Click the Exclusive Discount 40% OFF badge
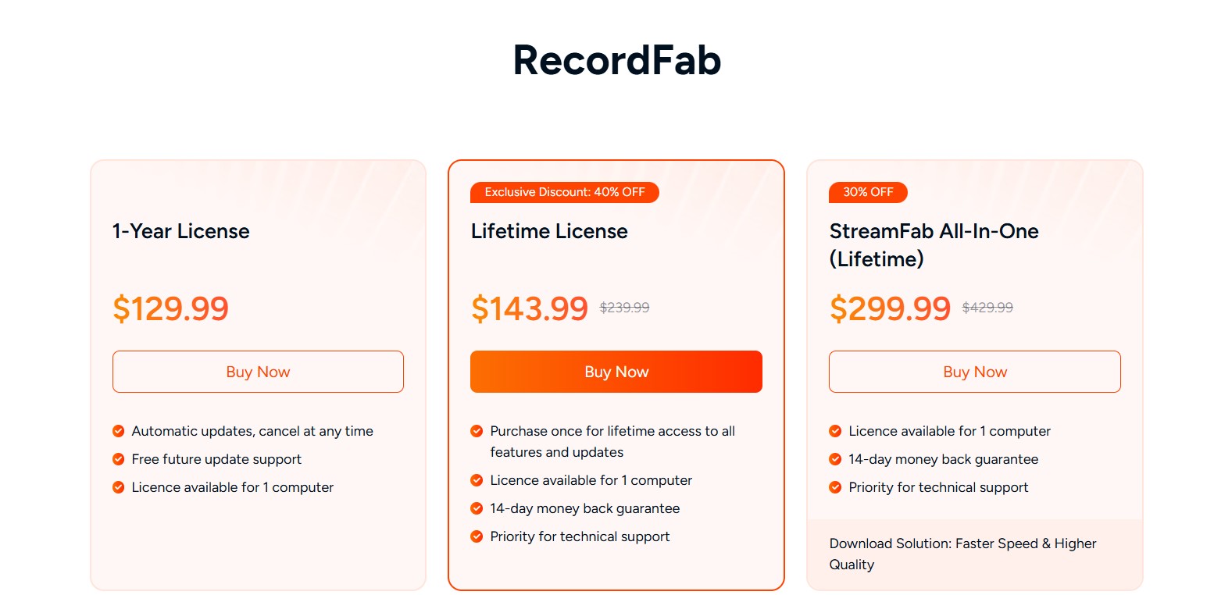1214x595 pixels. [x=564, y=192]
